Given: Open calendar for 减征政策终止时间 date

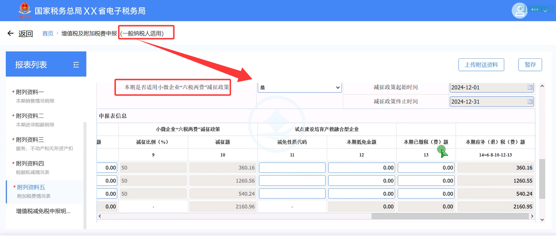Looking at the screenshot, I should (530, 102).
